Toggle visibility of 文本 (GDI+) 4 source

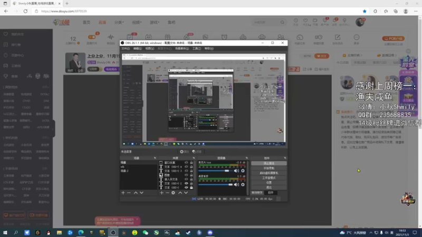186,166
